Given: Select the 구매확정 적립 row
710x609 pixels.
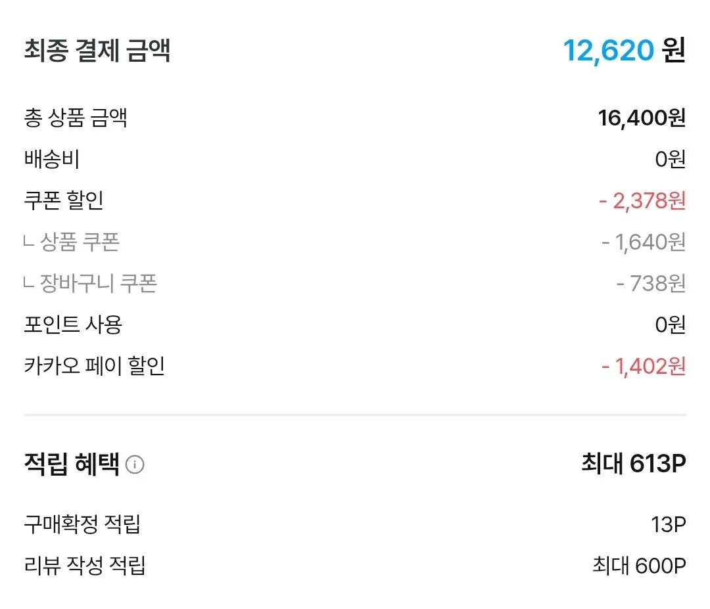Looking at the screenshot, I should coord(355,525).
